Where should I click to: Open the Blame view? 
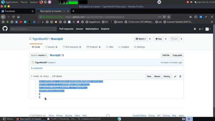point(157,76)
